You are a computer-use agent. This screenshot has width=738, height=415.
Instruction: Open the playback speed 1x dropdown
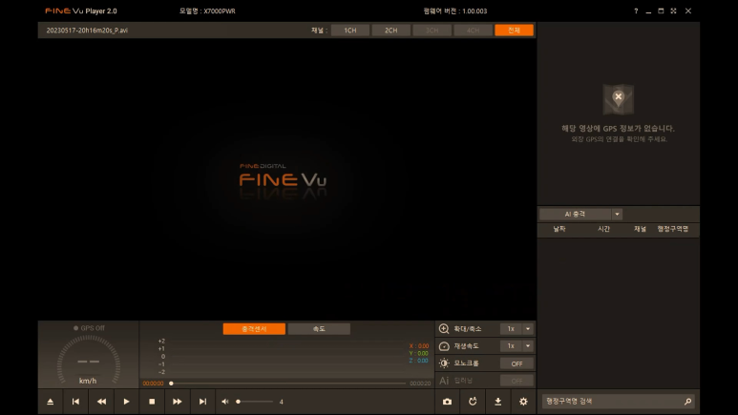click(517, 345)
